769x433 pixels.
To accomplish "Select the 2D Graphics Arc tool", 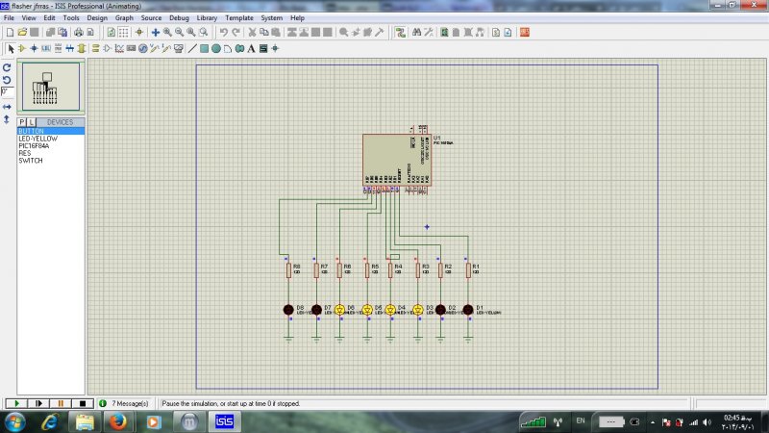I will (228, 49).
